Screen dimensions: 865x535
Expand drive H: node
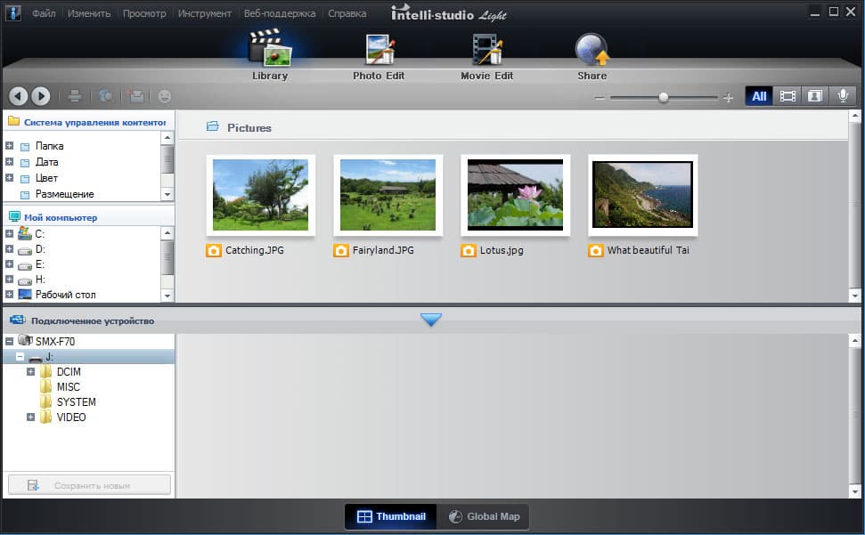(x=10, y=280)
